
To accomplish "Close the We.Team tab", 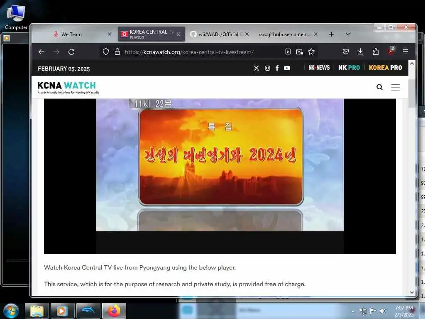I will (110, 34).
